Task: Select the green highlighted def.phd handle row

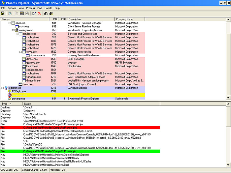Action: [x=80, y=151]
